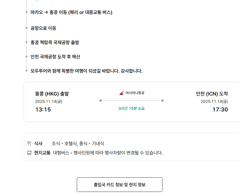Viewport: 239px width, 193px height.
Task: Click the timeline bullet beside 홍콩 첵랍콕 국제공항 출발
Action: click(x=27, y=42)
